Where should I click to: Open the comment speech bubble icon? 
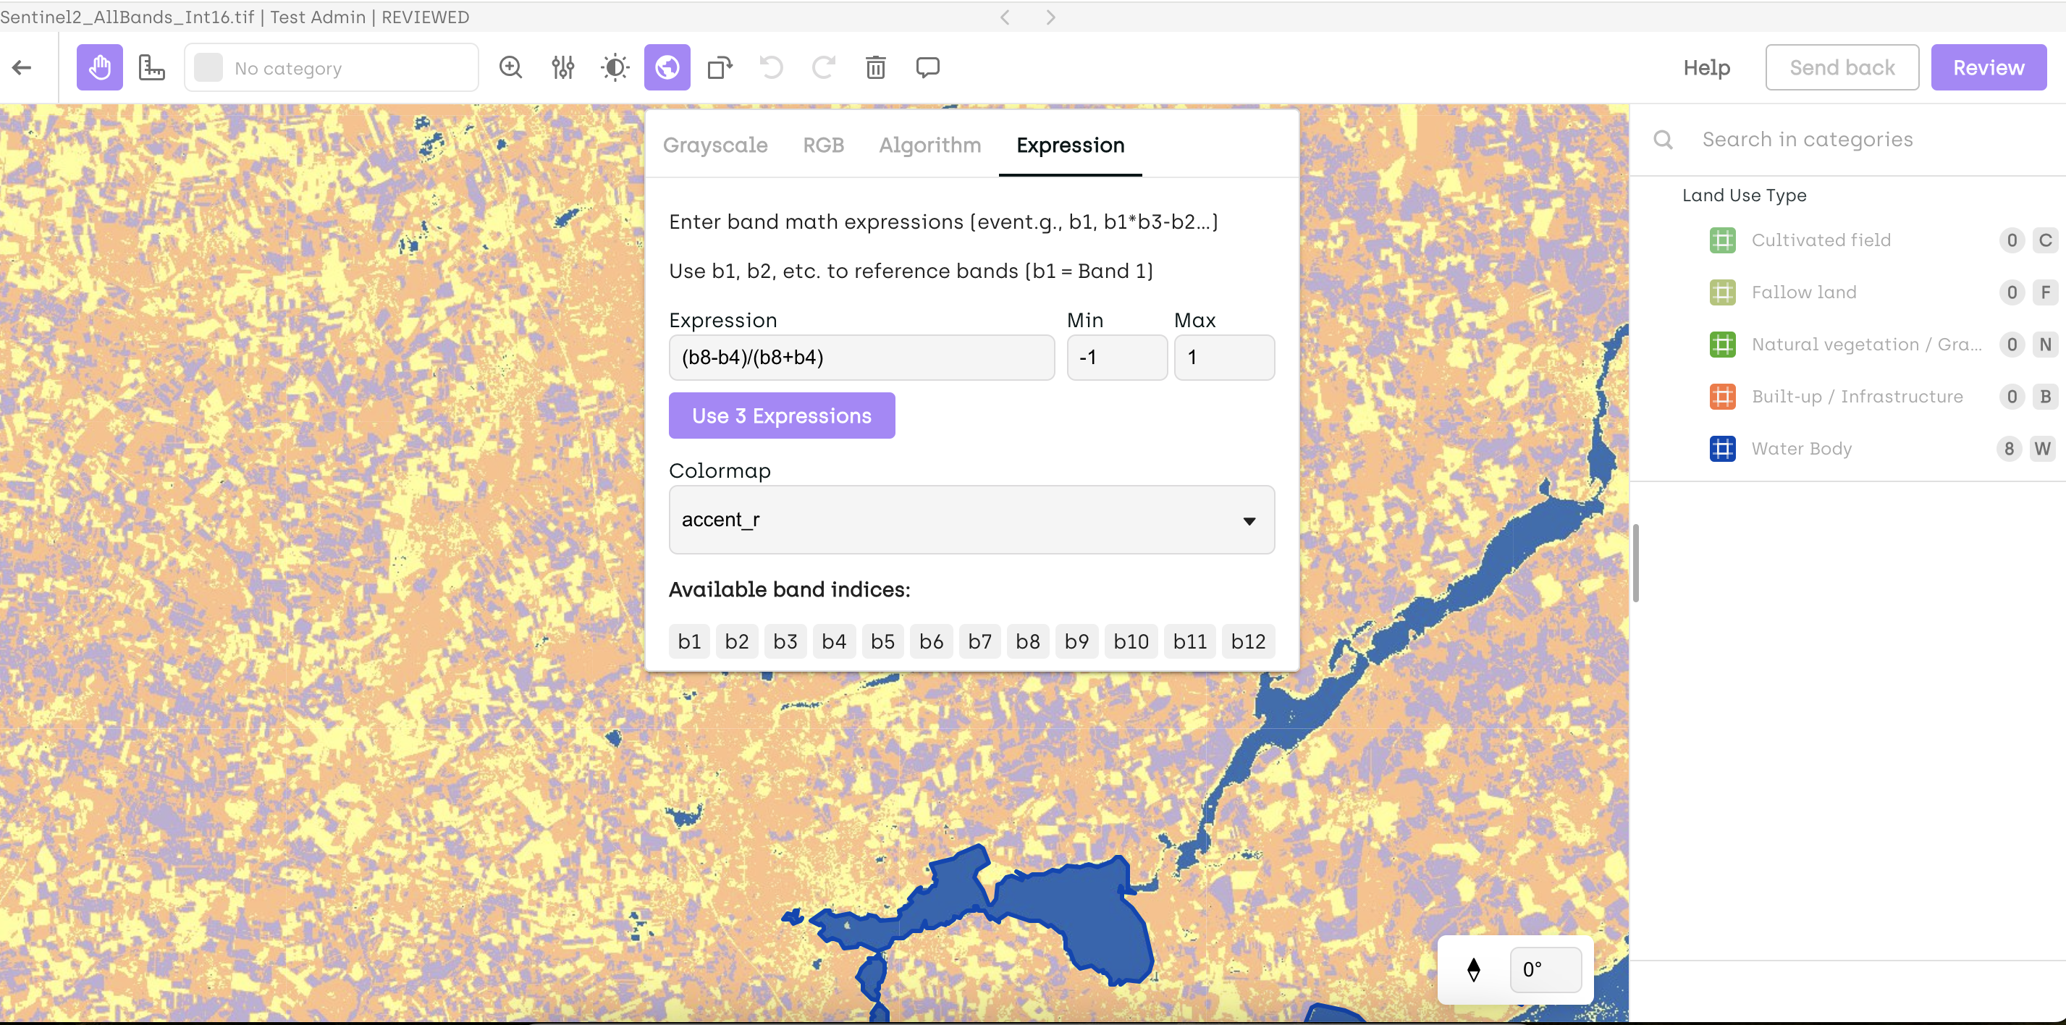coord(928,67)
